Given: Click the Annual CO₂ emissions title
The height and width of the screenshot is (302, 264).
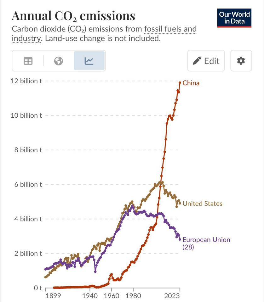Looking at the screenshot, I should click(x=73, y=16).
